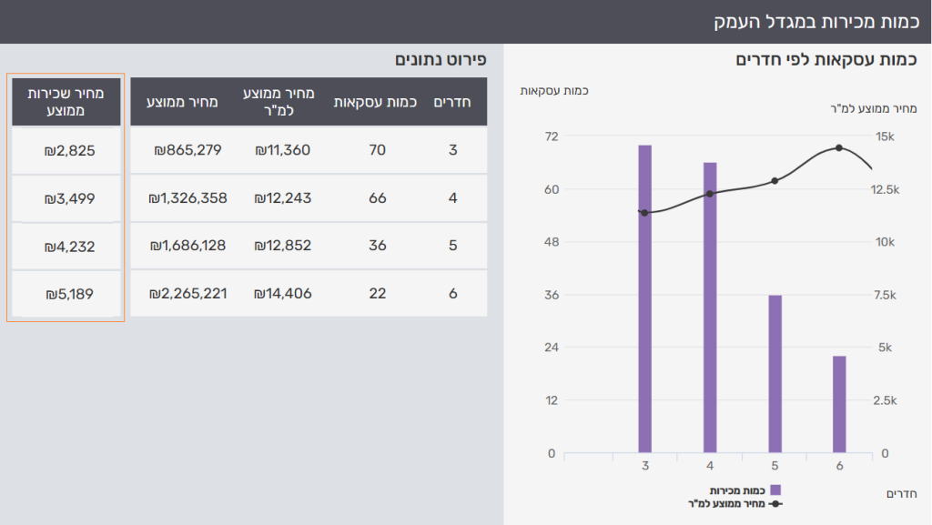Click the מחיר ממוצע למ"ר table column header

(x=282, y=102)
